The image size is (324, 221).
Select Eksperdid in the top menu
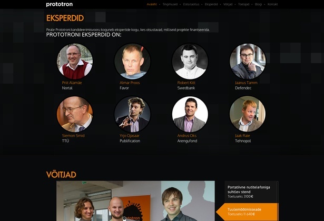coord(211,4)
